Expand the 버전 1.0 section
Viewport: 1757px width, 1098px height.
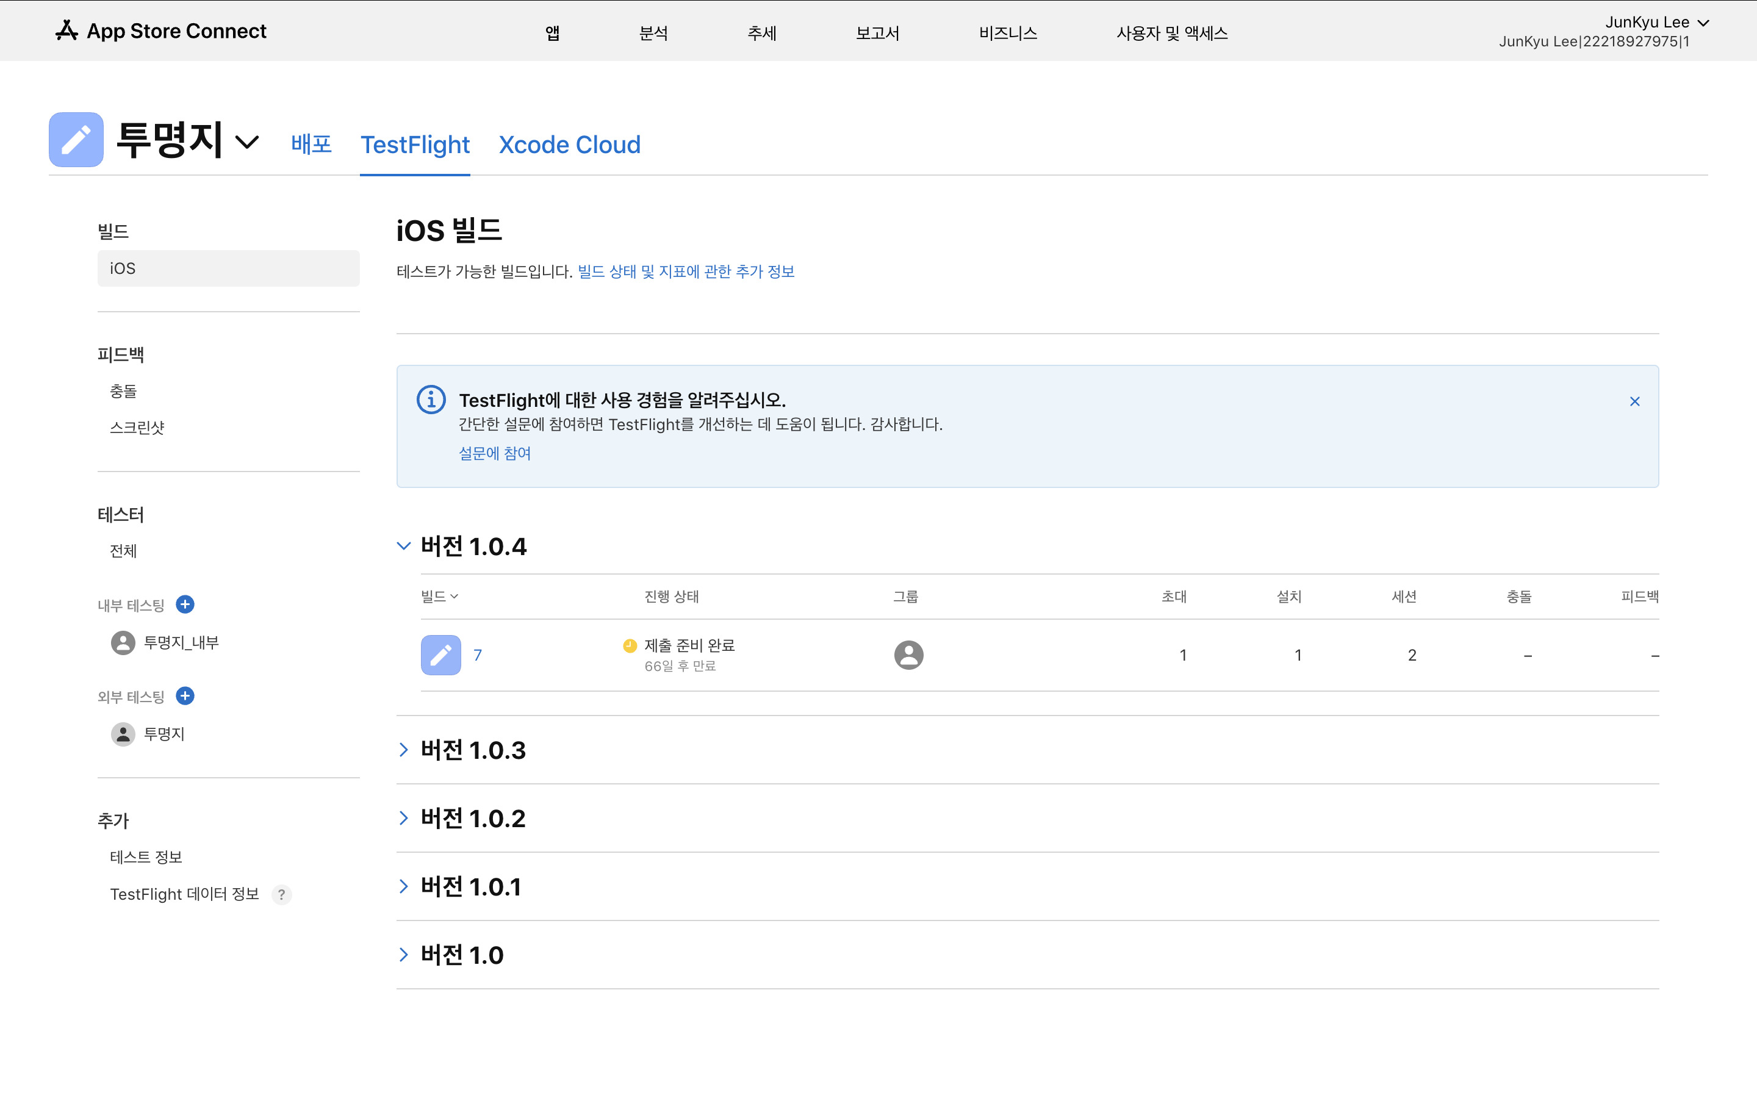coord(404,954)
